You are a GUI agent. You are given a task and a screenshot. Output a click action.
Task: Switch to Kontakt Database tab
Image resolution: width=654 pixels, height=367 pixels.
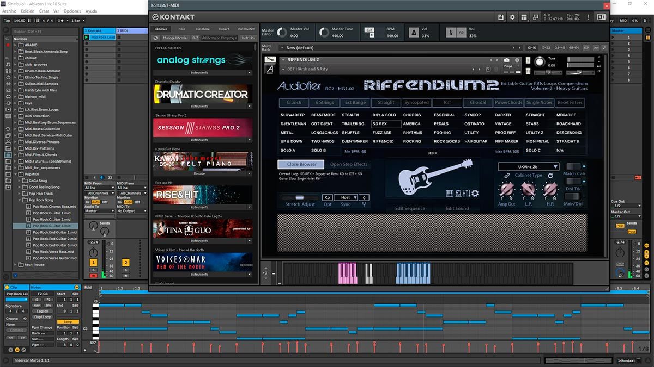click(x=203, y=29)
